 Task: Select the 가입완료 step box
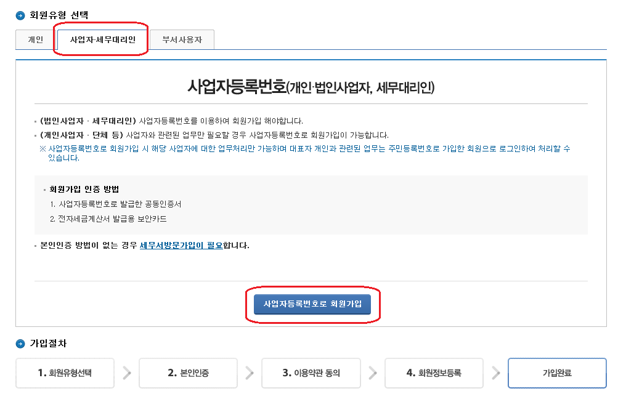tap(556, 373)
